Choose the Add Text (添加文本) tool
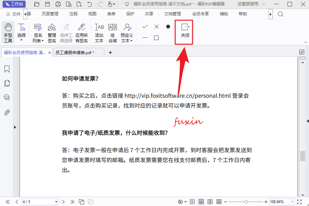The image size is (309, 206). [99, 33]
